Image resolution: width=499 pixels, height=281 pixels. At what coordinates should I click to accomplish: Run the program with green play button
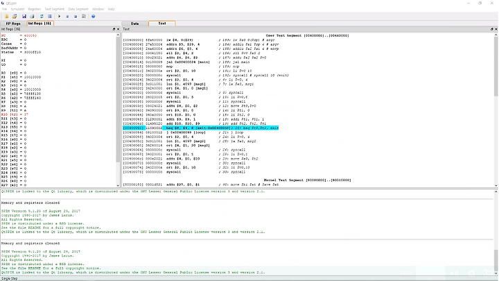click(59, 16)
